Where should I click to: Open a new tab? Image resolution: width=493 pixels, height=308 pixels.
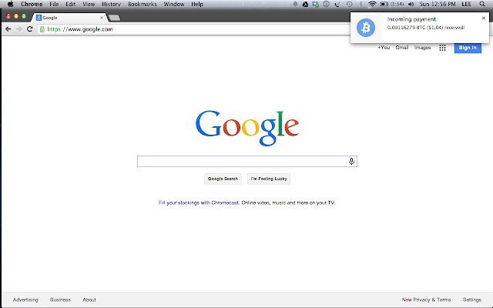[115, 18]
